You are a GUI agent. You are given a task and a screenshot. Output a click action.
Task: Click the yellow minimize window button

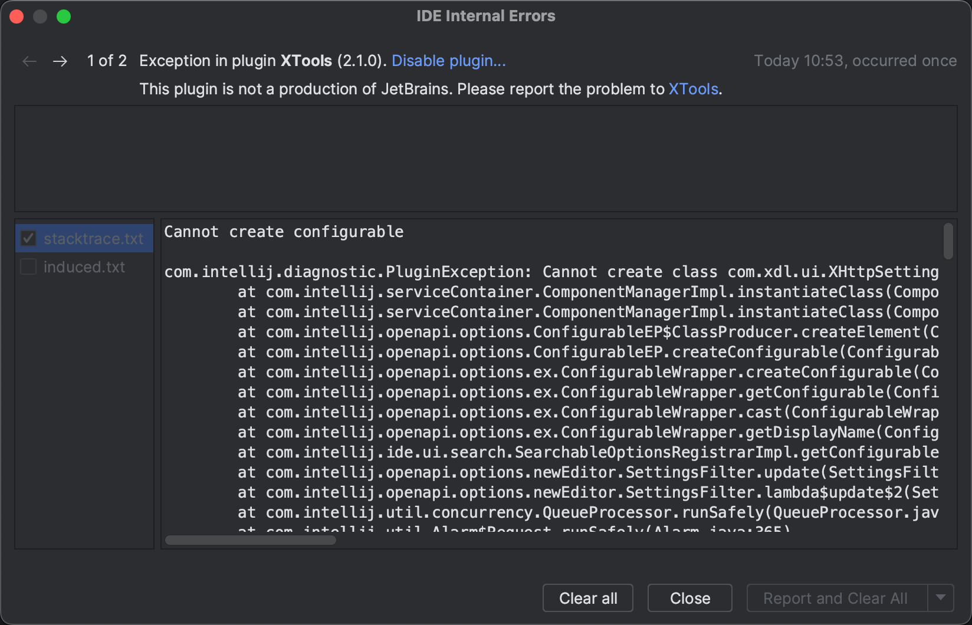[40, 17]
